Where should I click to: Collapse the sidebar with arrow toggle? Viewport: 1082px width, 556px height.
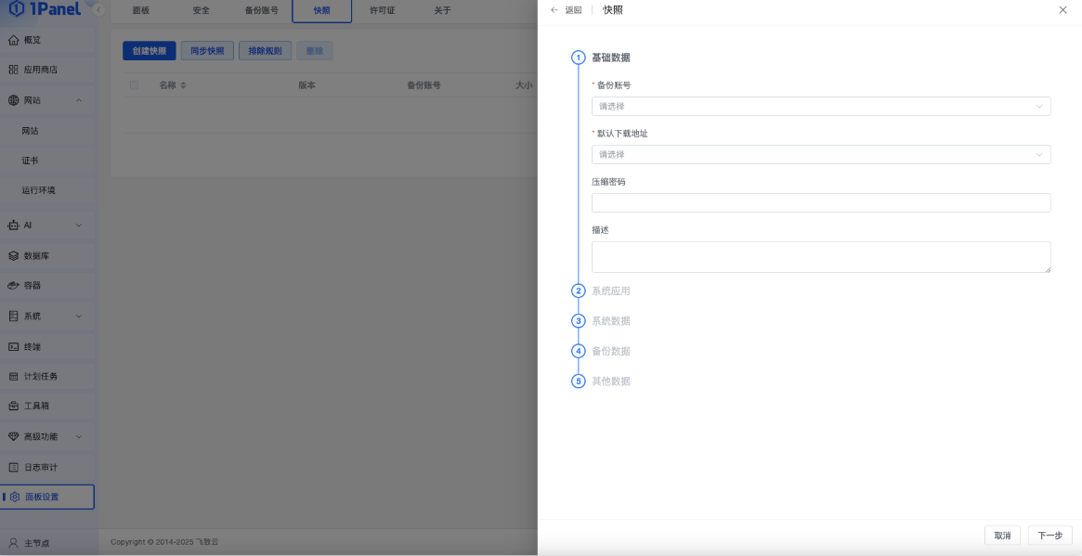point(98,10)
